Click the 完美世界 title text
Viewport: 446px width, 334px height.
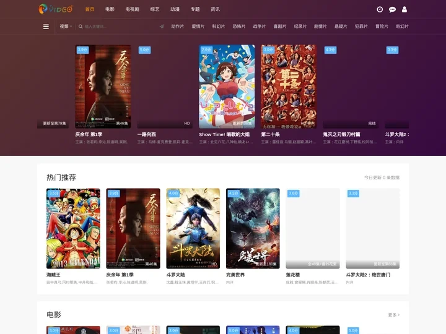click(235, 275)
